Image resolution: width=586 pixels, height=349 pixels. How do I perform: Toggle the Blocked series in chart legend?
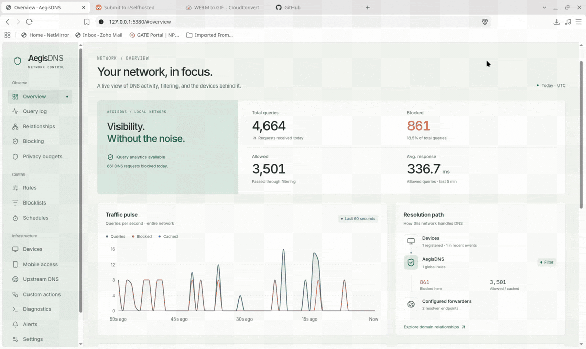click(141, 236)
